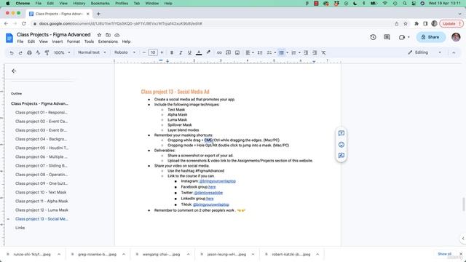Click Show all downloads
The height and width of the screenshot is (262, 466).
tap(444, 254)
